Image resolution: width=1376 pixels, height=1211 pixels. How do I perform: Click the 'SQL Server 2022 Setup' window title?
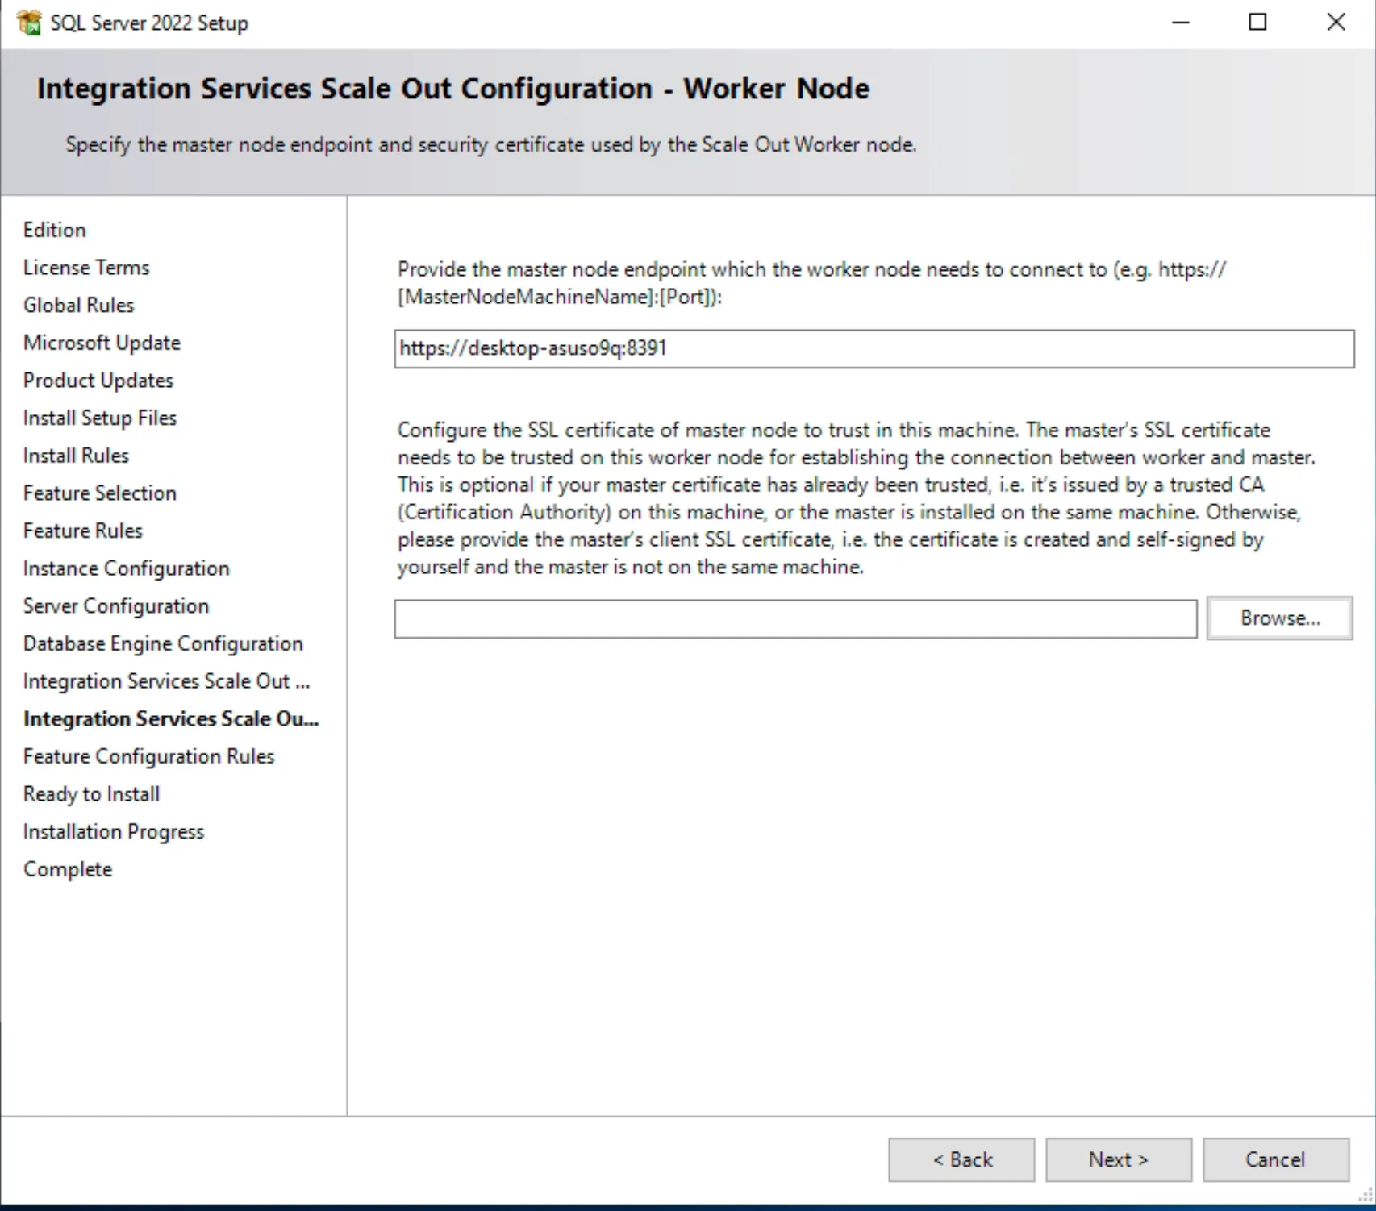pyautogui.click(x=149, y=23)
